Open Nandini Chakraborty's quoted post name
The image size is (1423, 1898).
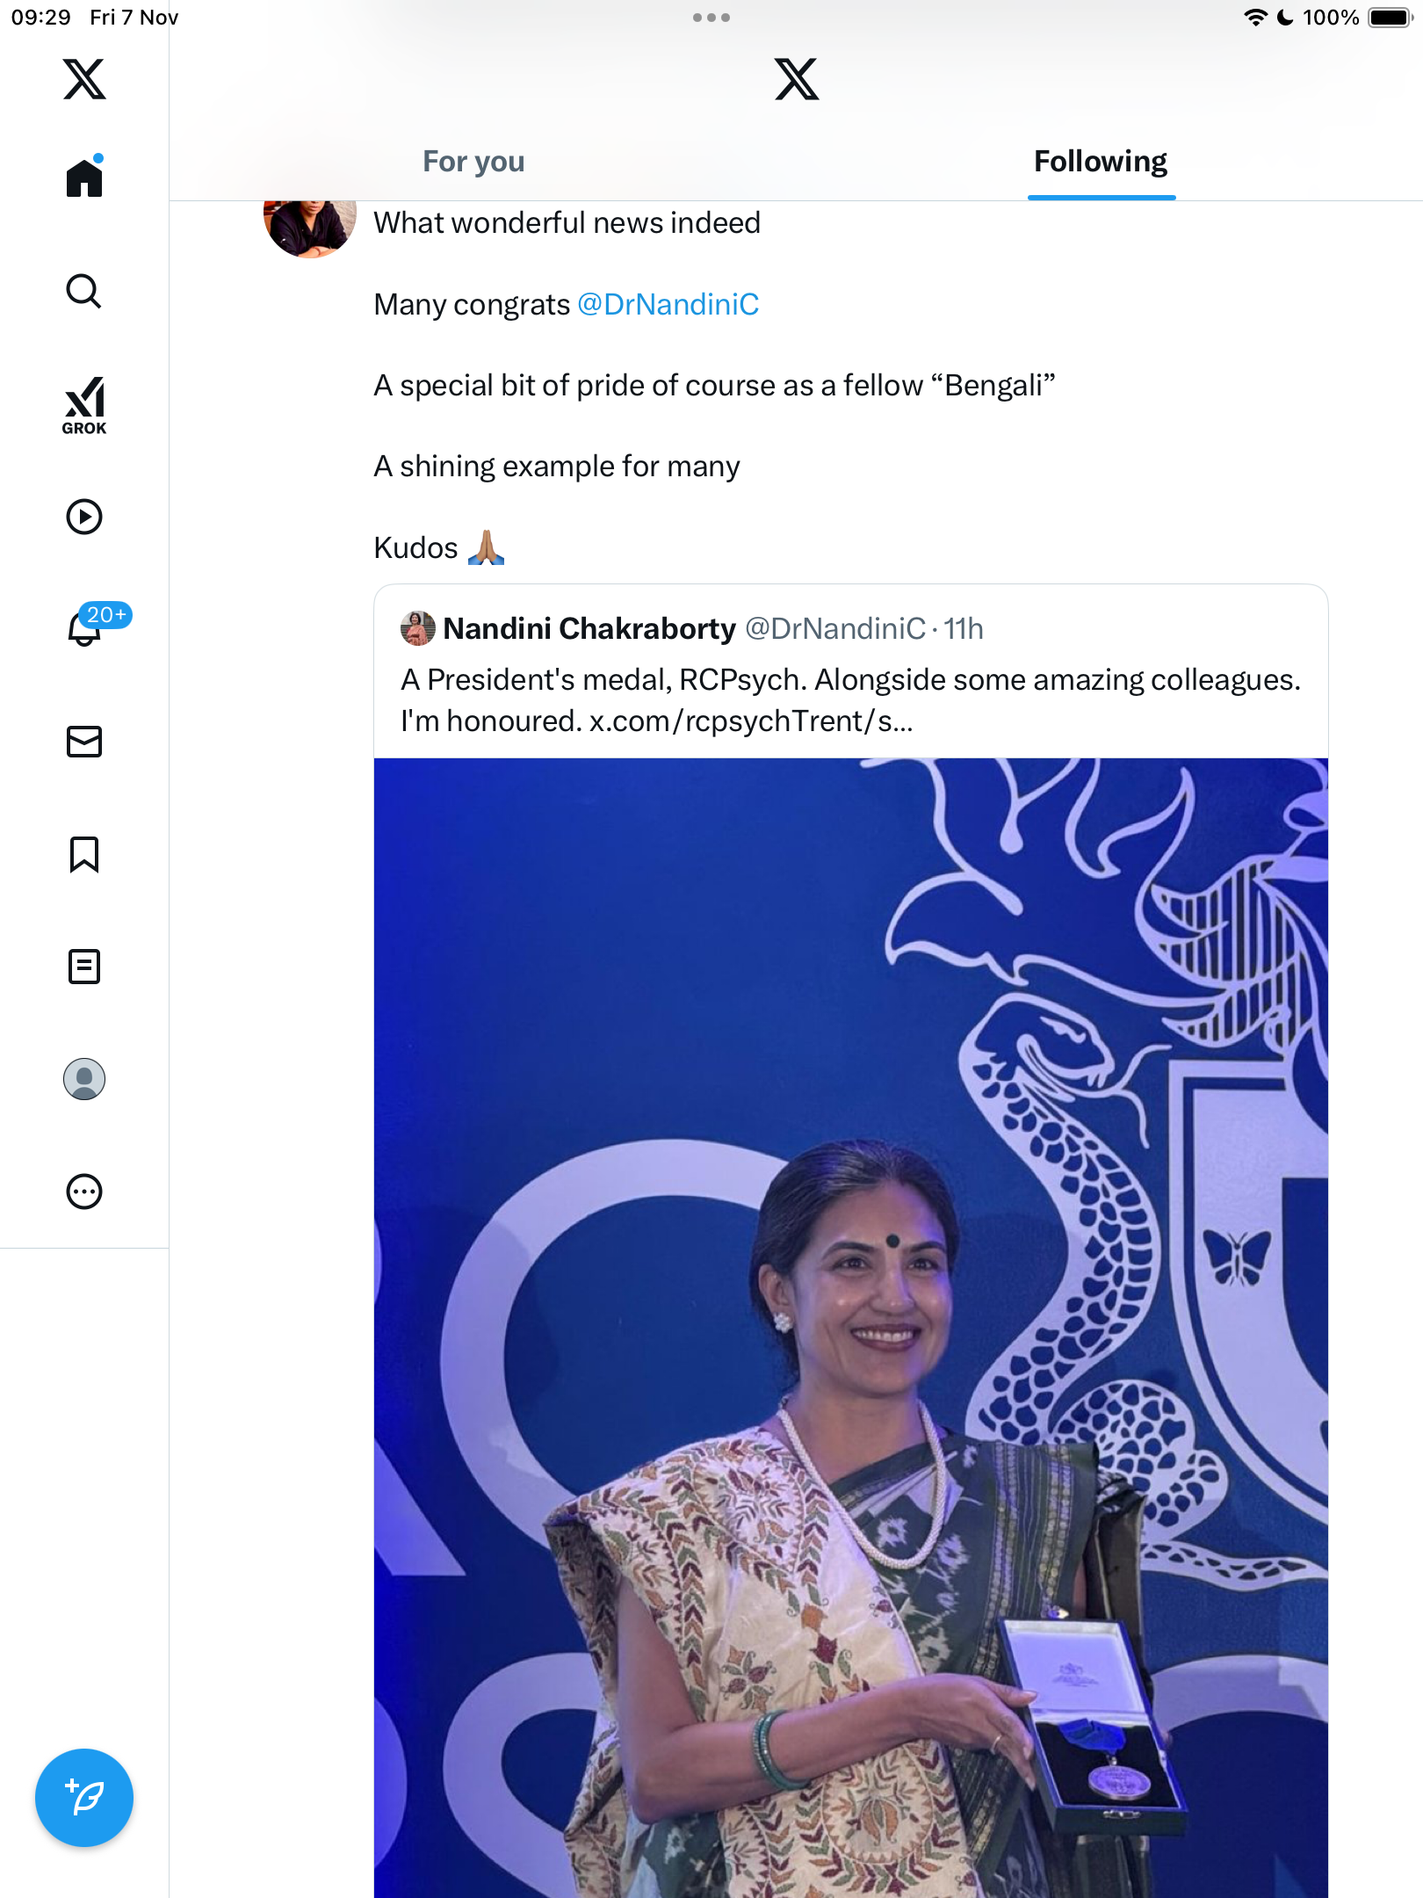pos(589,629)
